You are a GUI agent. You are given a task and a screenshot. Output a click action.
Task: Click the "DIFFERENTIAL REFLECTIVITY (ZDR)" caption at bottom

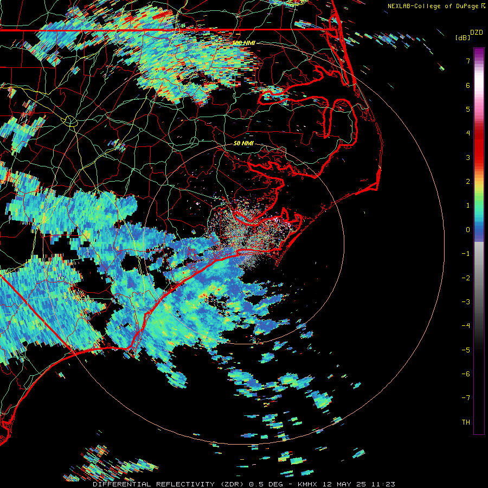point(169,484)
